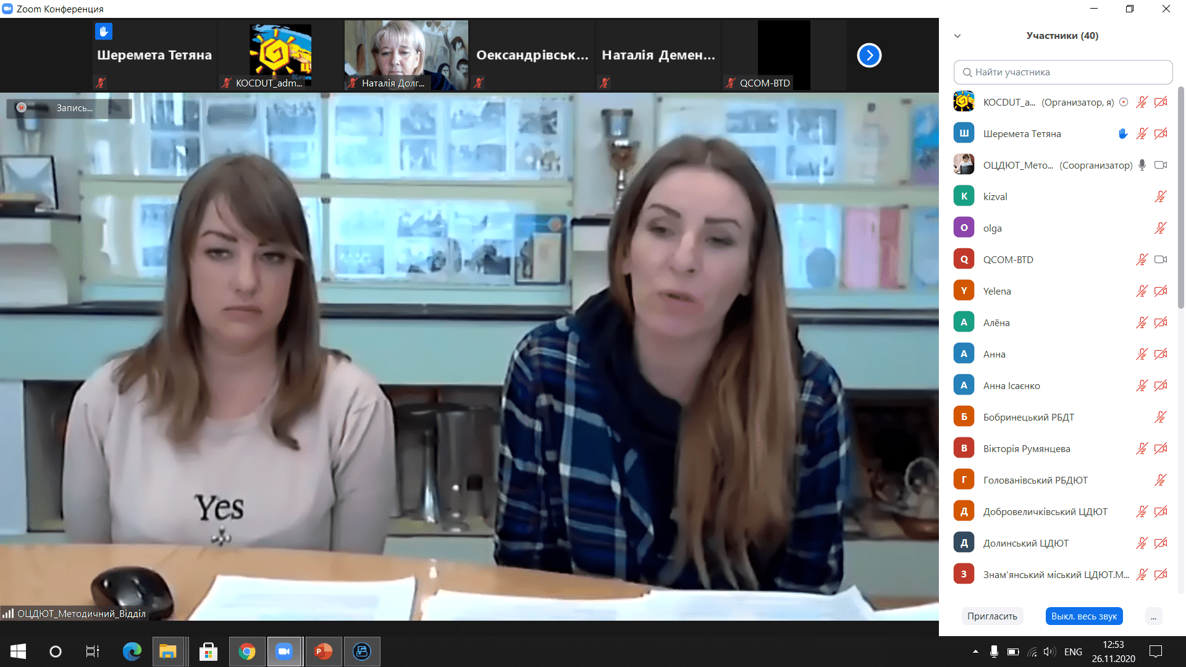Toggle the video camera of ОЦДЮТ_Мето... co-host
1186x667 pixels.
pyautogui.click(x=1160, y=165)
